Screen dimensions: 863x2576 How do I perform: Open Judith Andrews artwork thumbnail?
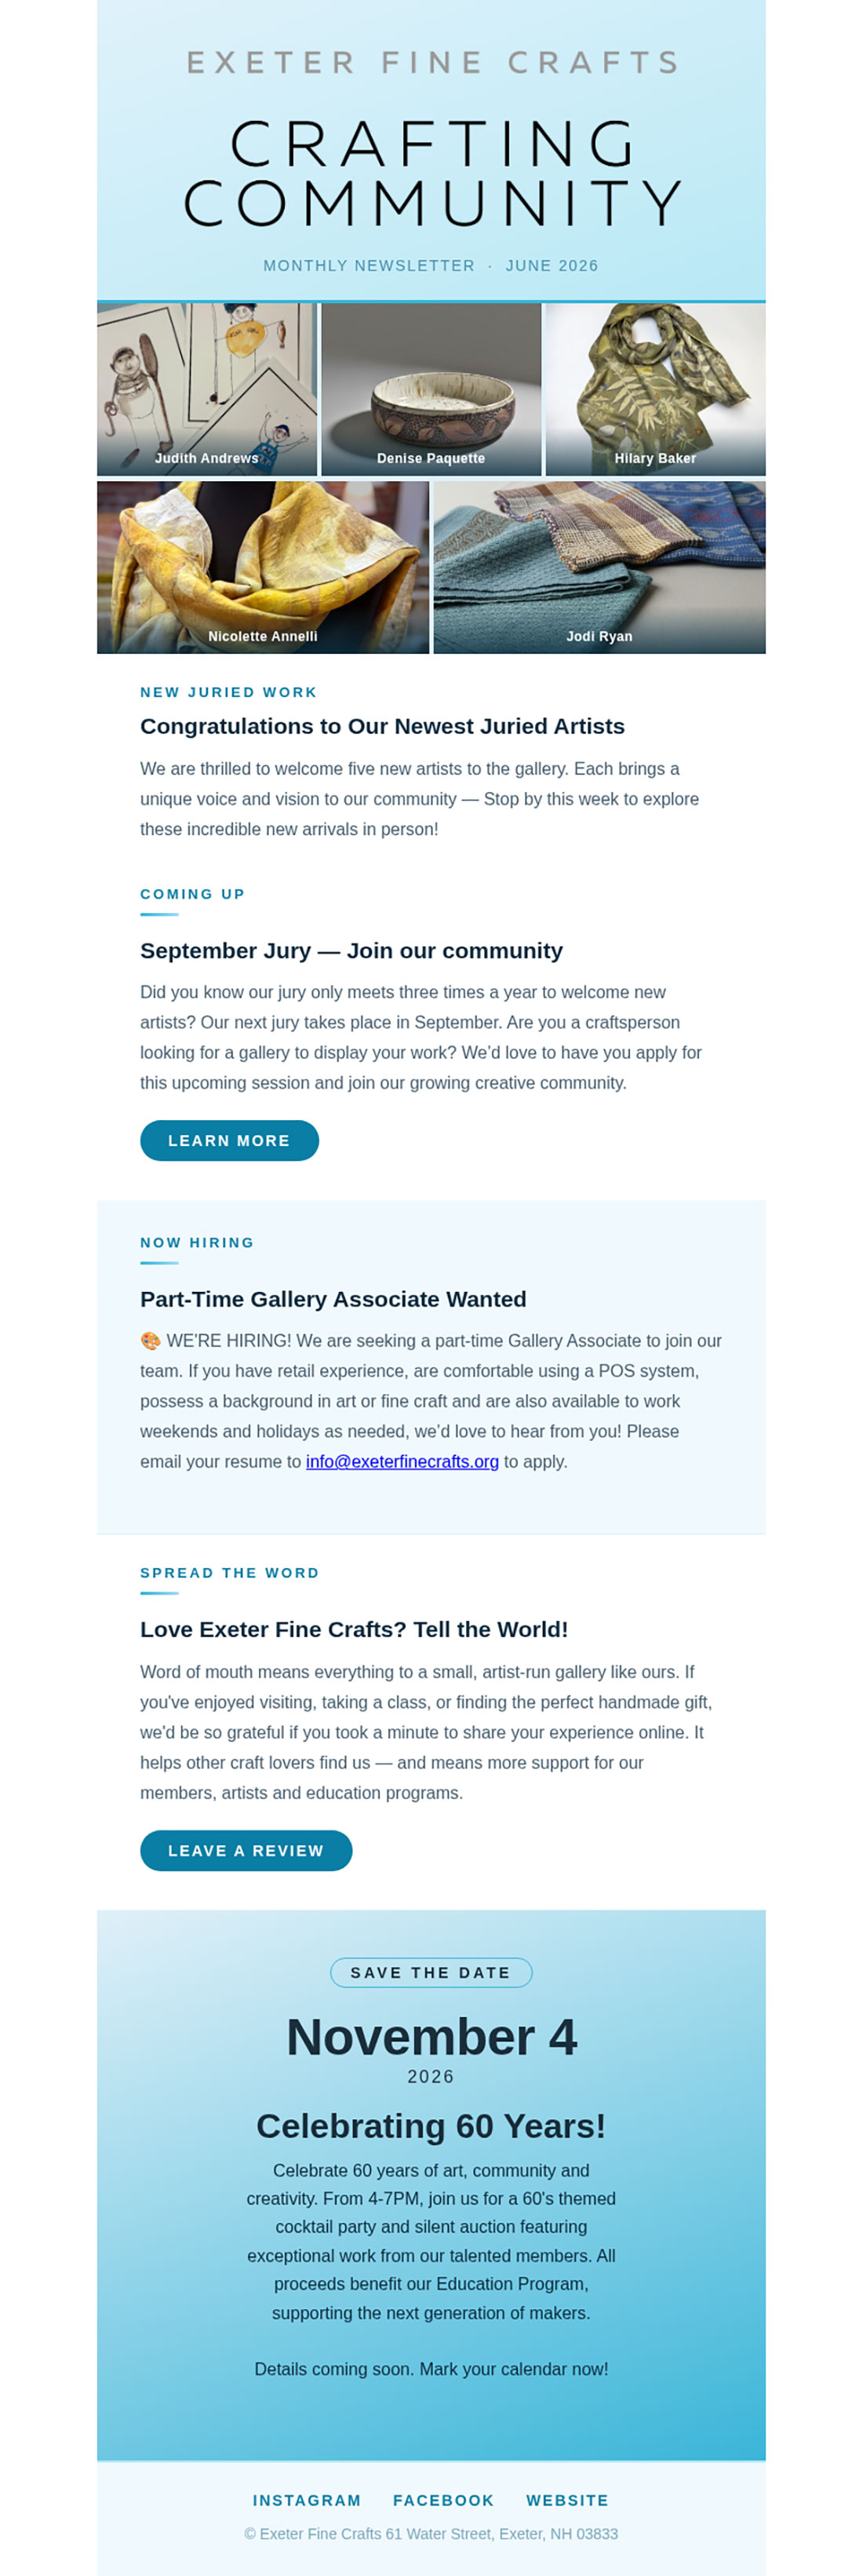(207, 389)
